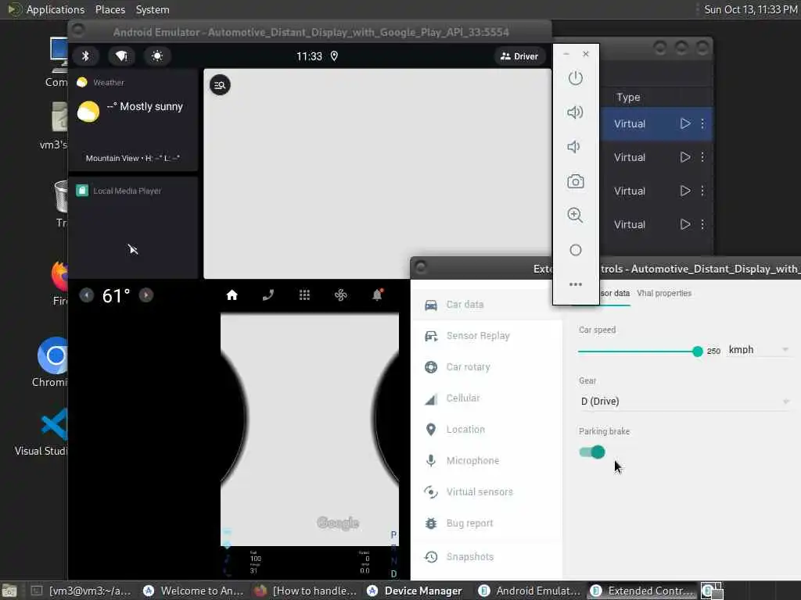Click the Car speed slider handle
Viewport: 801px width, 600px height.
click(697, 351)
